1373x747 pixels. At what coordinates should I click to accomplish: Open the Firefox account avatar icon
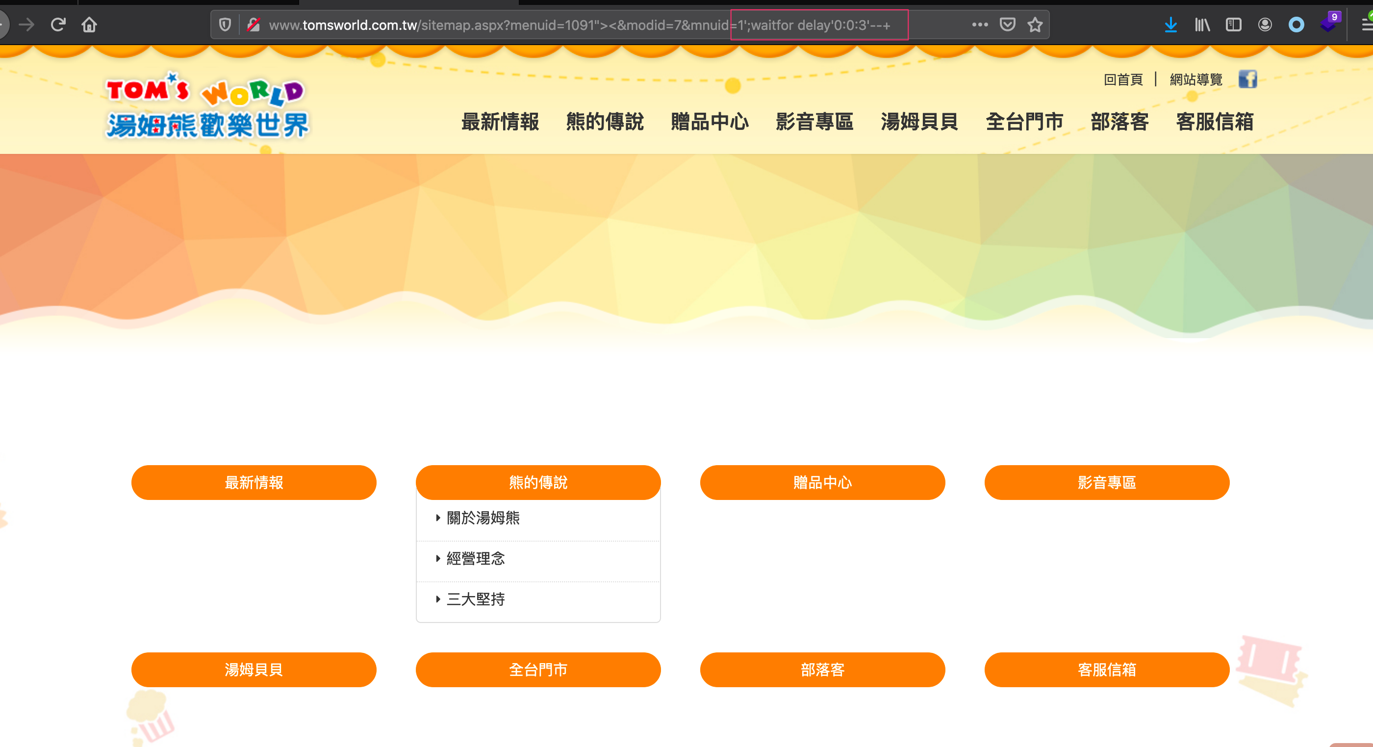coord(1265,25)
